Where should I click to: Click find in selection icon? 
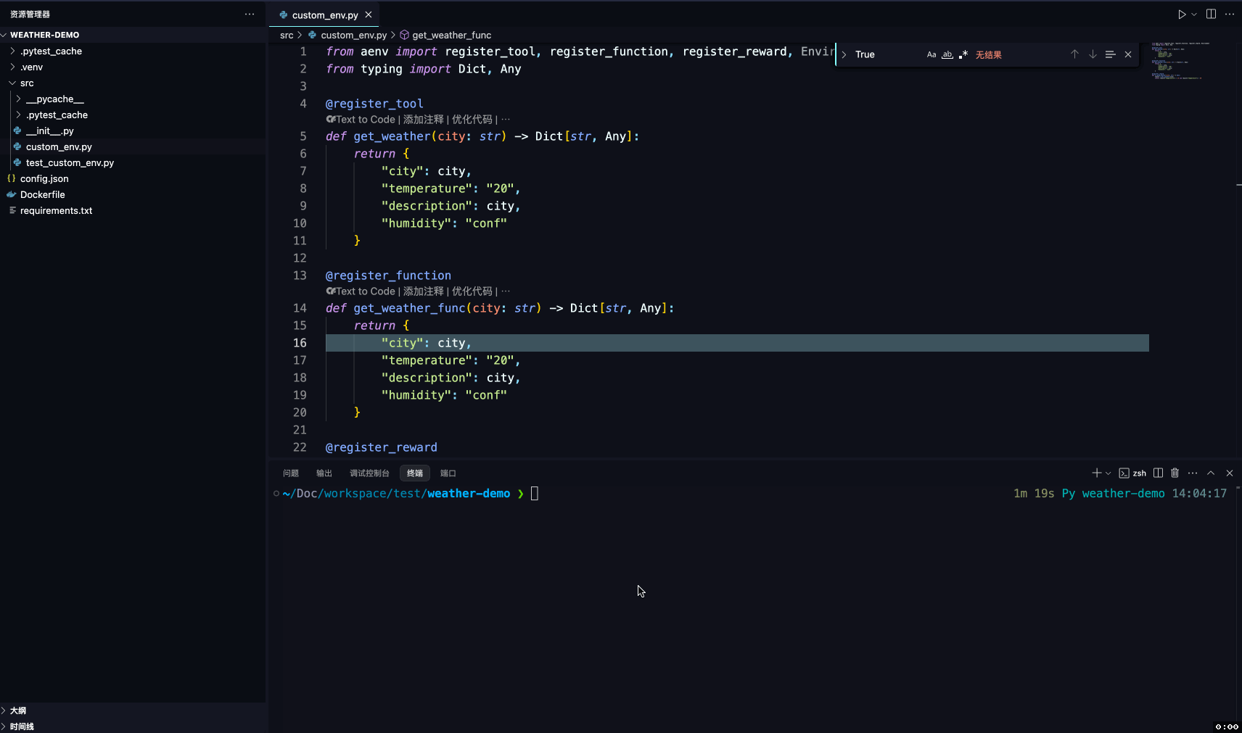point(1110,54)
